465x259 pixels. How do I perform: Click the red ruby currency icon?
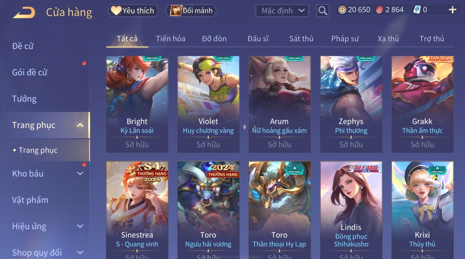coord(379,10)
